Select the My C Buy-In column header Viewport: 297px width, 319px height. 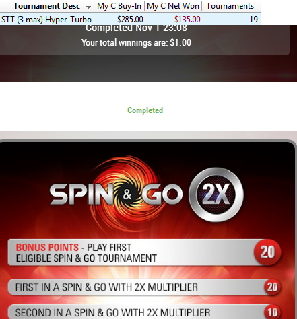coord(119,6)
